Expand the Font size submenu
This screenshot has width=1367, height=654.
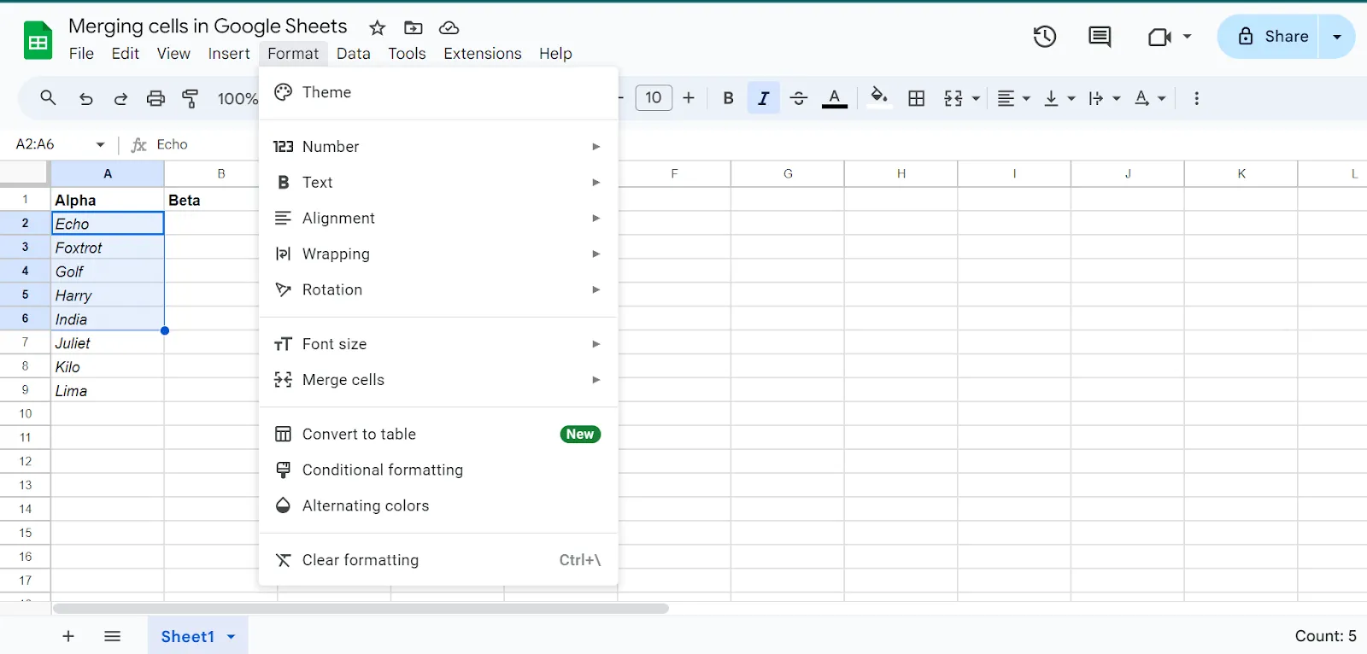[438, 344]
